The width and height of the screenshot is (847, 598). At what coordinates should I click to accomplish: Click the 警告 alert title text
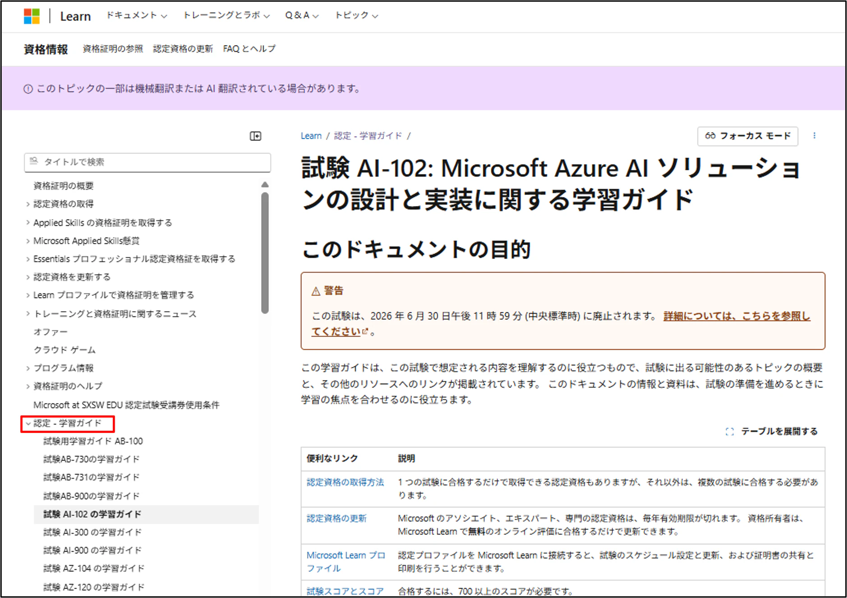(x=333, y=291)
